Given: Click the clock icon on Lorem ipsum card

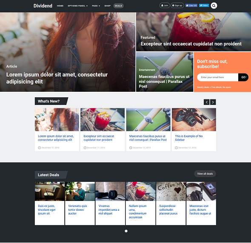Looking at the screenshot, I should point(39,148).
